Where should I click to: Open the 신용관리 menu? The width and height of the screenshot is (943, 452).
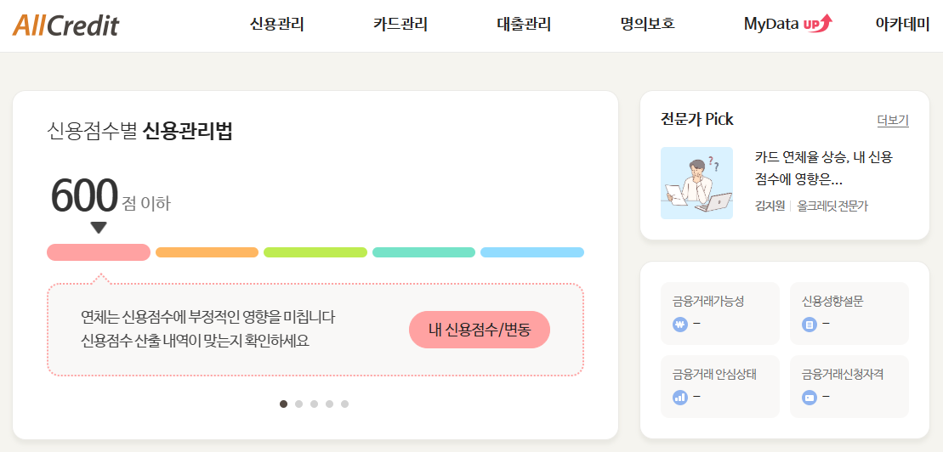[276, 25]
